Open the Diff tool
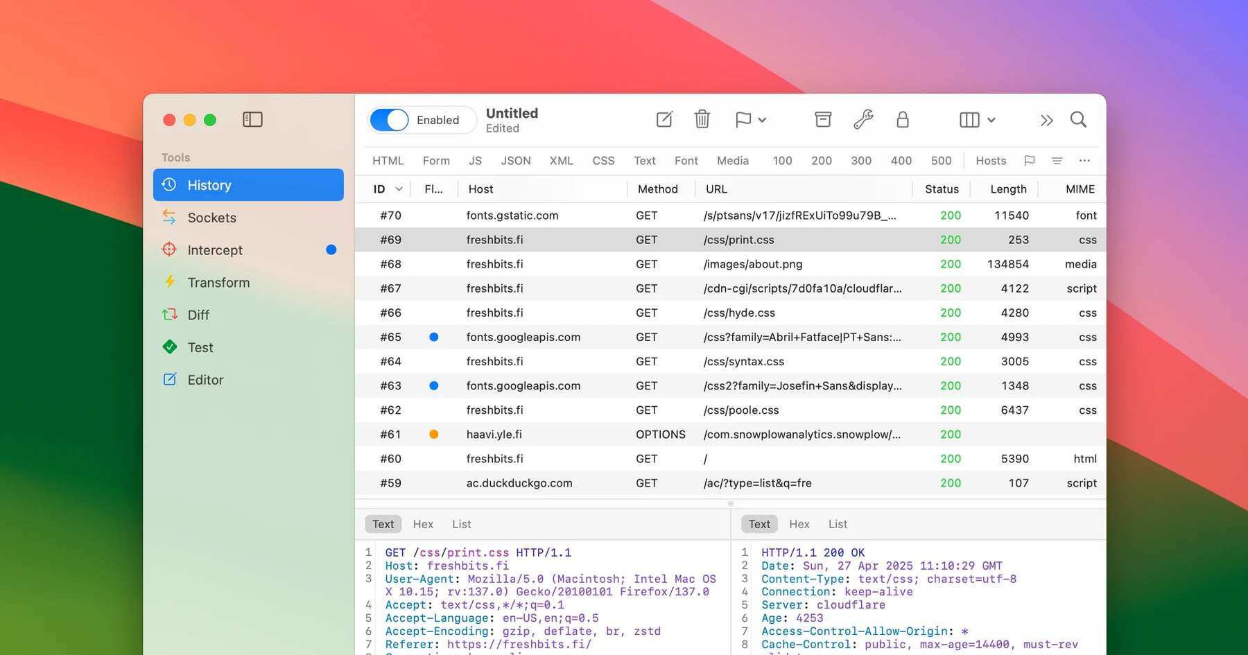 [x=198, y=314]
